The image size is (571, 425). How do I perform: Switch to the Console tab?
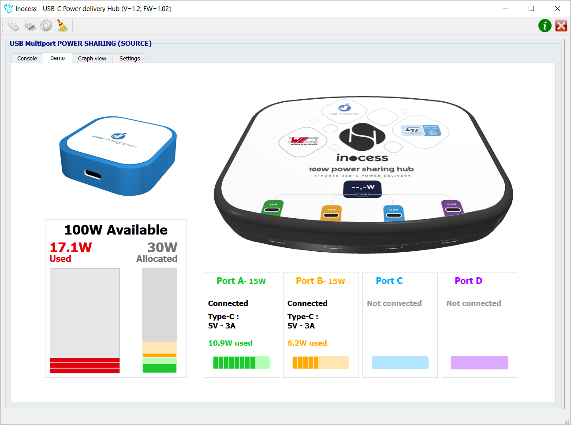(x=27, y=58)
